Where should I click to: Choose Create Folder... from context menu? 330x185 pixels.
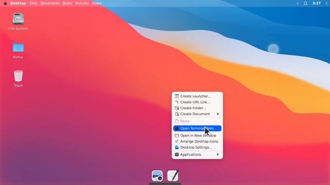click(197, 108)
